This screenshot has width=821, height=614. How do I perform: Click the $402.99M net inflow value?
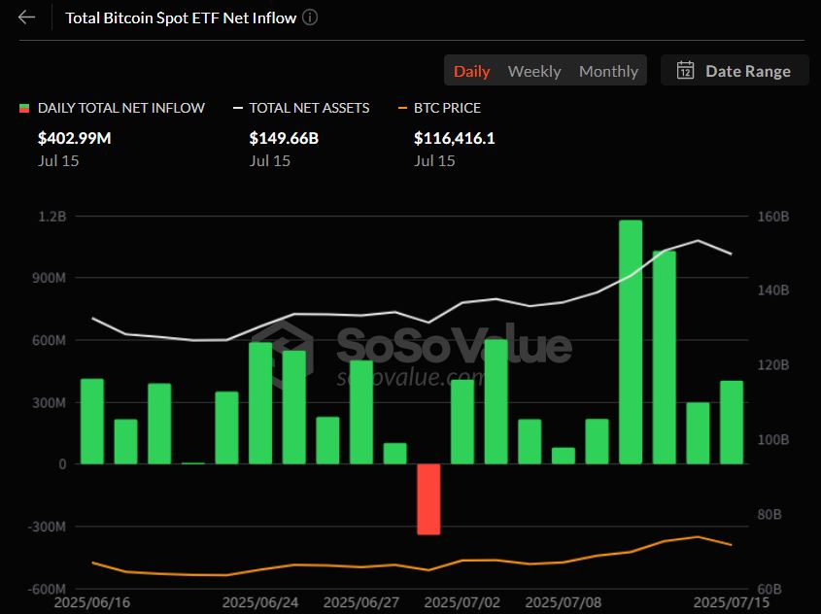coord(75,138)
